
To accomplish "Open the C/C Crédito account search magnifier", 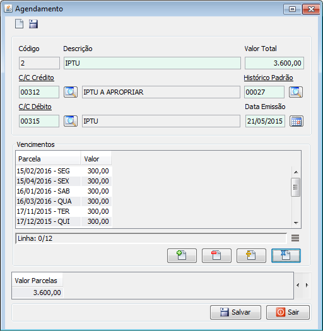I will click(x=71, y=92).
